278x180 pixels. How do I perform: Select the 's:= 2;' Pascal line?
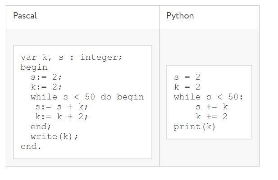click(46, 77)
